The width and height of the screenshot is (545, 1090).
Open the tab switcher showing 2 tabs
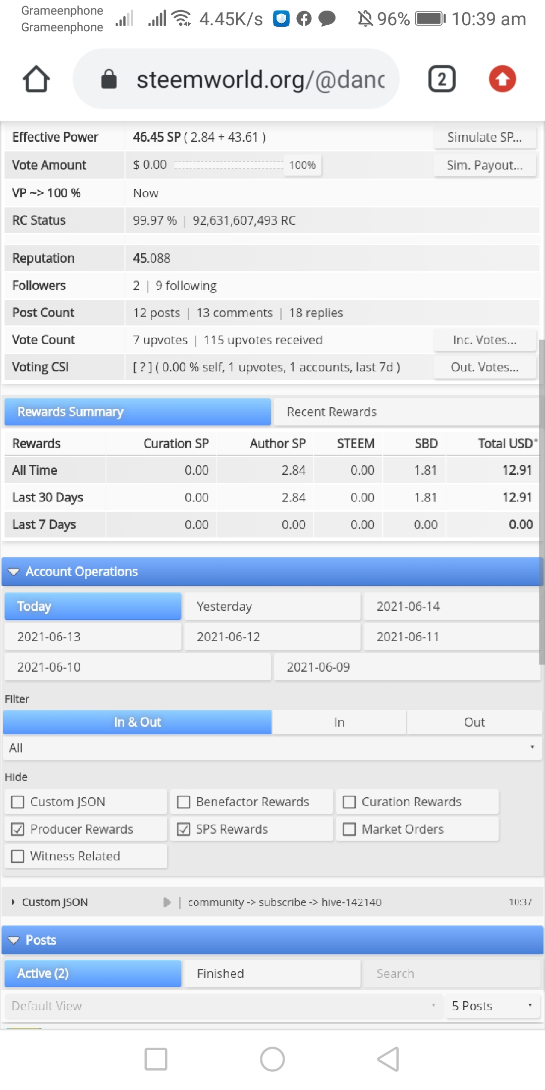coord(442,79)
